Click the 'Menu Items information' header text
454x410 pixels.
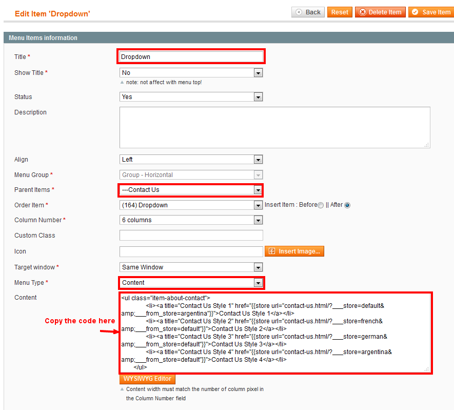tap(43, 38)
